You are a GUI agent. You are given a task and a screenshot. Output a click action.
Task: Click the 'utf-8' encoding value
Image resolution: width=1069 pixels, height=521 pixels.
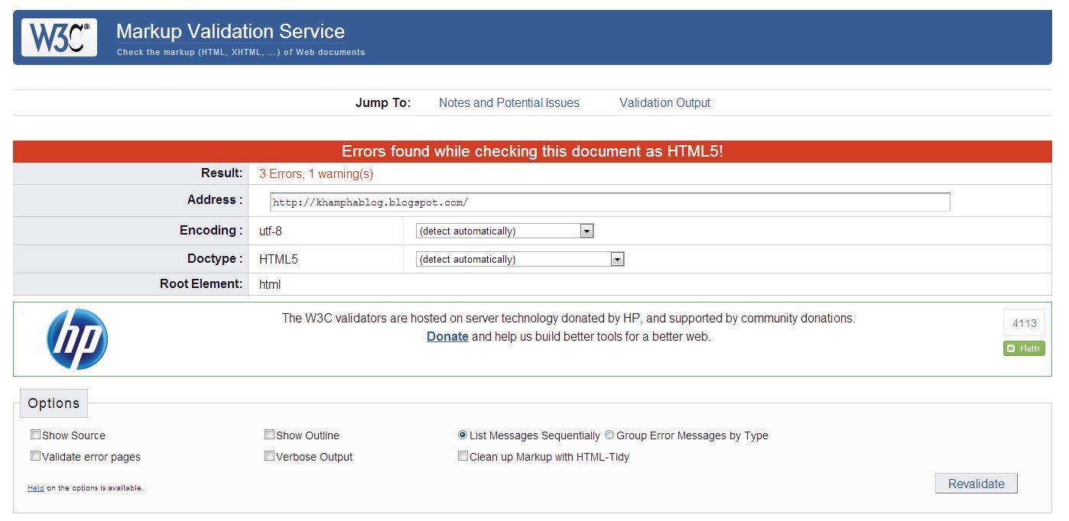click(271, 231)
